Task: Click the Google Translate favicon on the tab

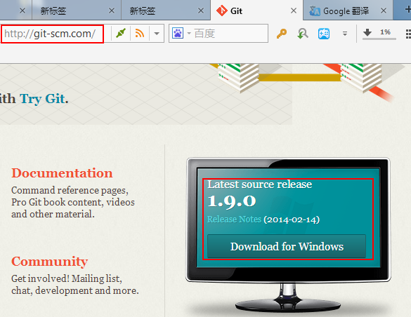Action: click(x=315, y=11)
